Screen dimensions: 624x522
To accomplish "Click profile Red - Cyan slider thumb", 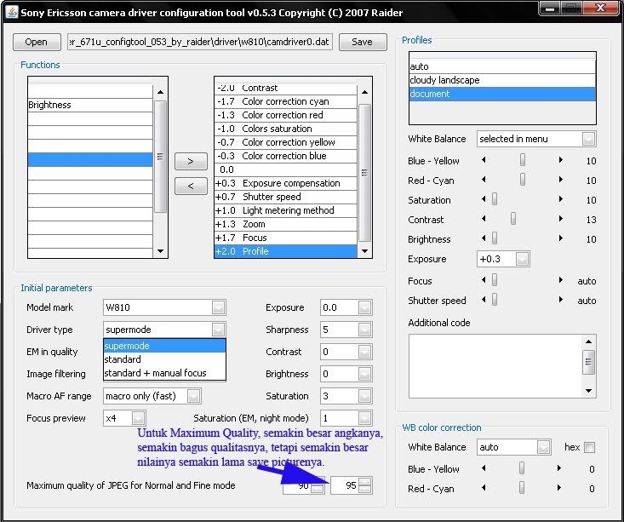I will [523, 180].
